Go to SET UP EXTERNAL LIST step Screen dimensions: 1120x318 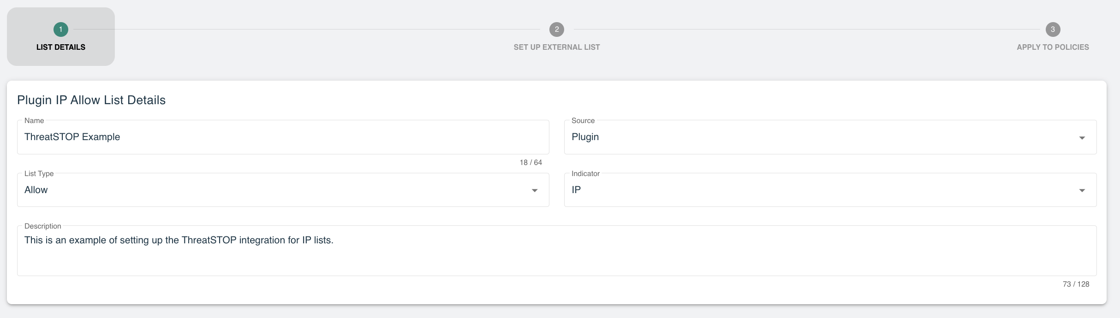[x=556, y=47]
